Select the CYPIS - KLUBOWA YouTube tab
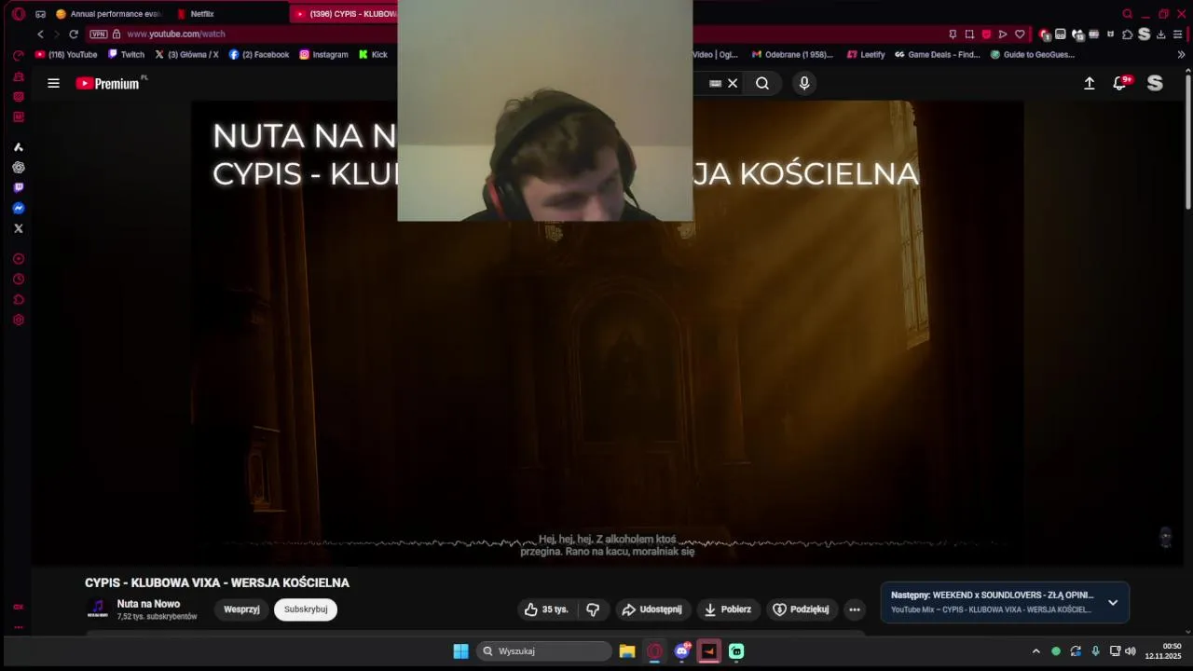 click(x=343, y=14)
